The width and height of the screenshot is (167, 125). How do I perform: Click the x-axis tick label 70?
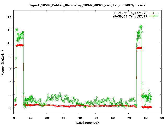pyautogui.click(x=129, y=118)
